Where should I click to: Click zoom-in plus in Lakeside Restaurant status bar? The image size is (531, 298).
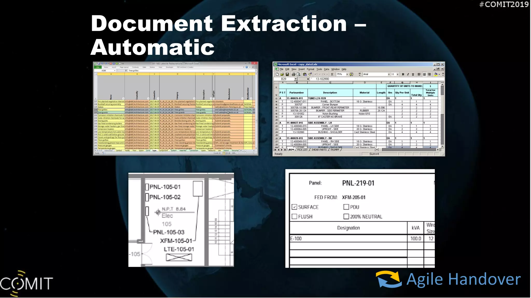click(x=254, y=153)
